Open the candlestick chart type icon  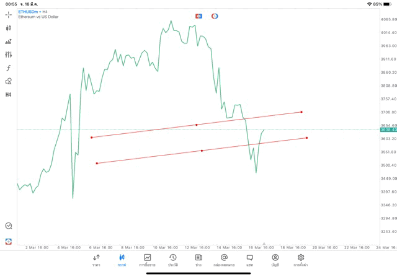(9, 28)
